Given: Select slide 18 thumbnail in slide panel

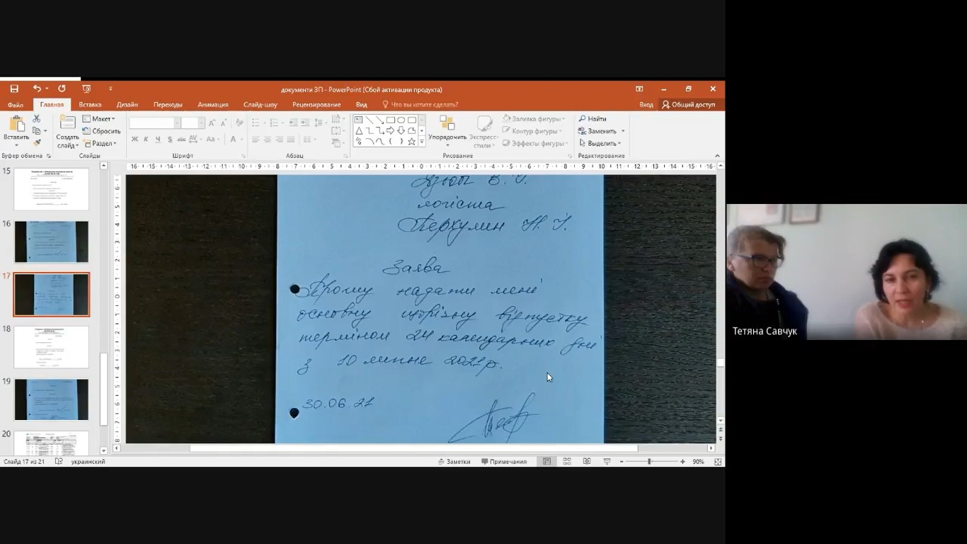Looking at the screenshot, I should (x=52, y=346).
